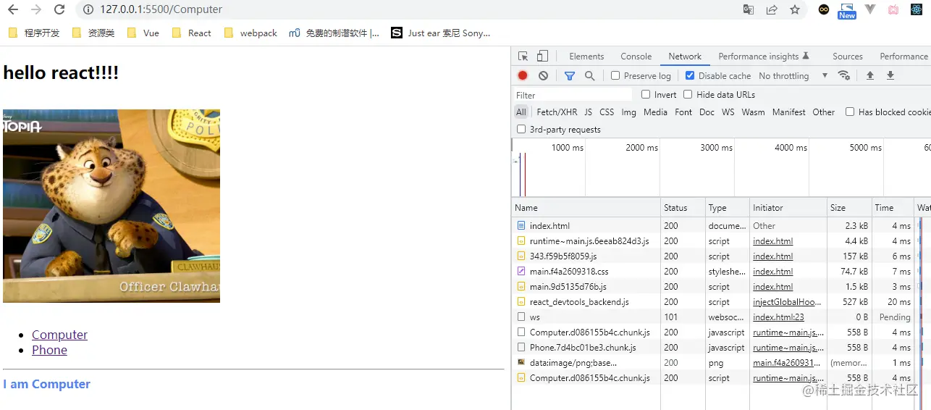Click the Filter text input field
Image resolution: width=931 pixels, height=410 pixels.
[572, 95]
